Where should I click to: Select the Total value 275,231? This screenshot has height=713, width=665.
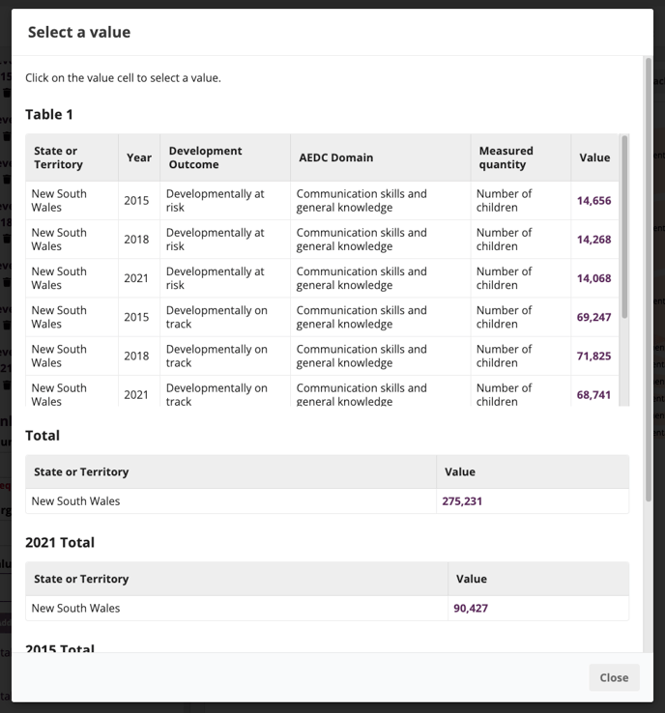pyautogui.click(x=462, y=501)
